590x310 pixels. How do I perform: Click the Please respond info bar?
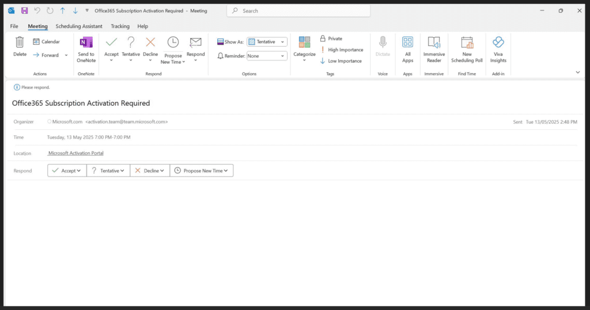point(32,87)
